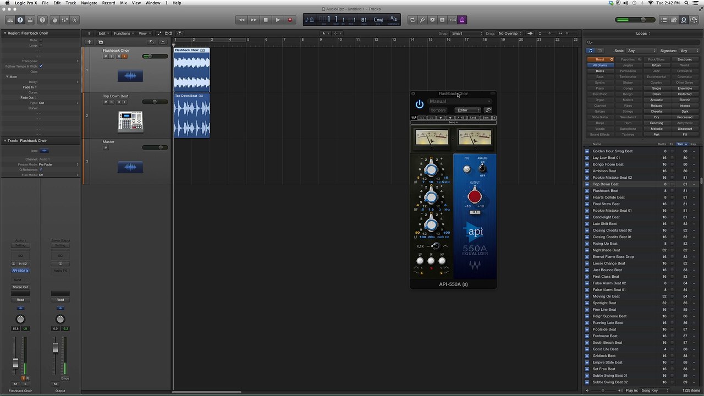
Task: Open Quick Help button
Action: point(42,20)
